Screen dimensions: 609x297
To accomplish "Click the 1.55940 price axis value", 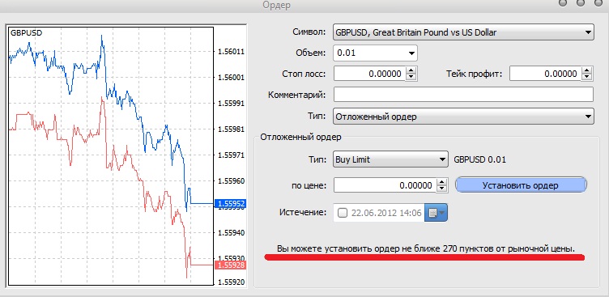I will coord(232,232).
